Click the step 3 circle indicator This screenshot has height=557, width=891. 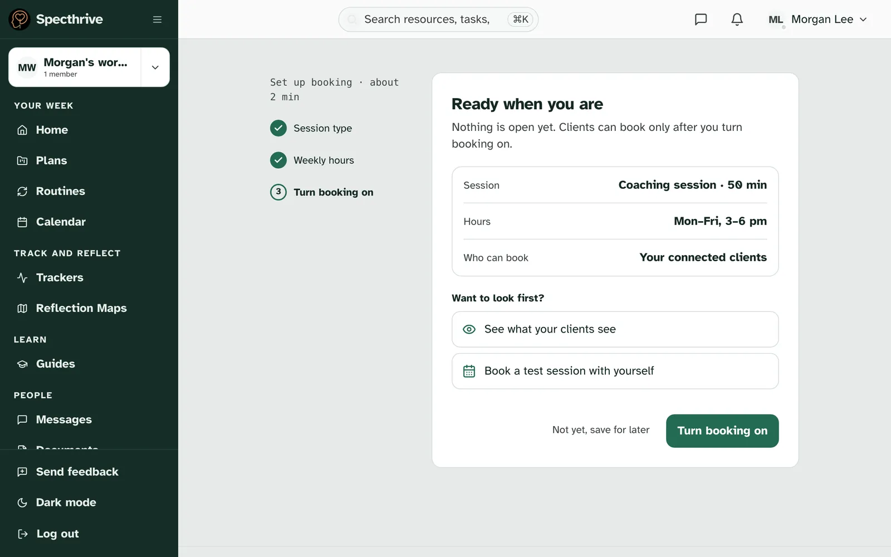278,192
